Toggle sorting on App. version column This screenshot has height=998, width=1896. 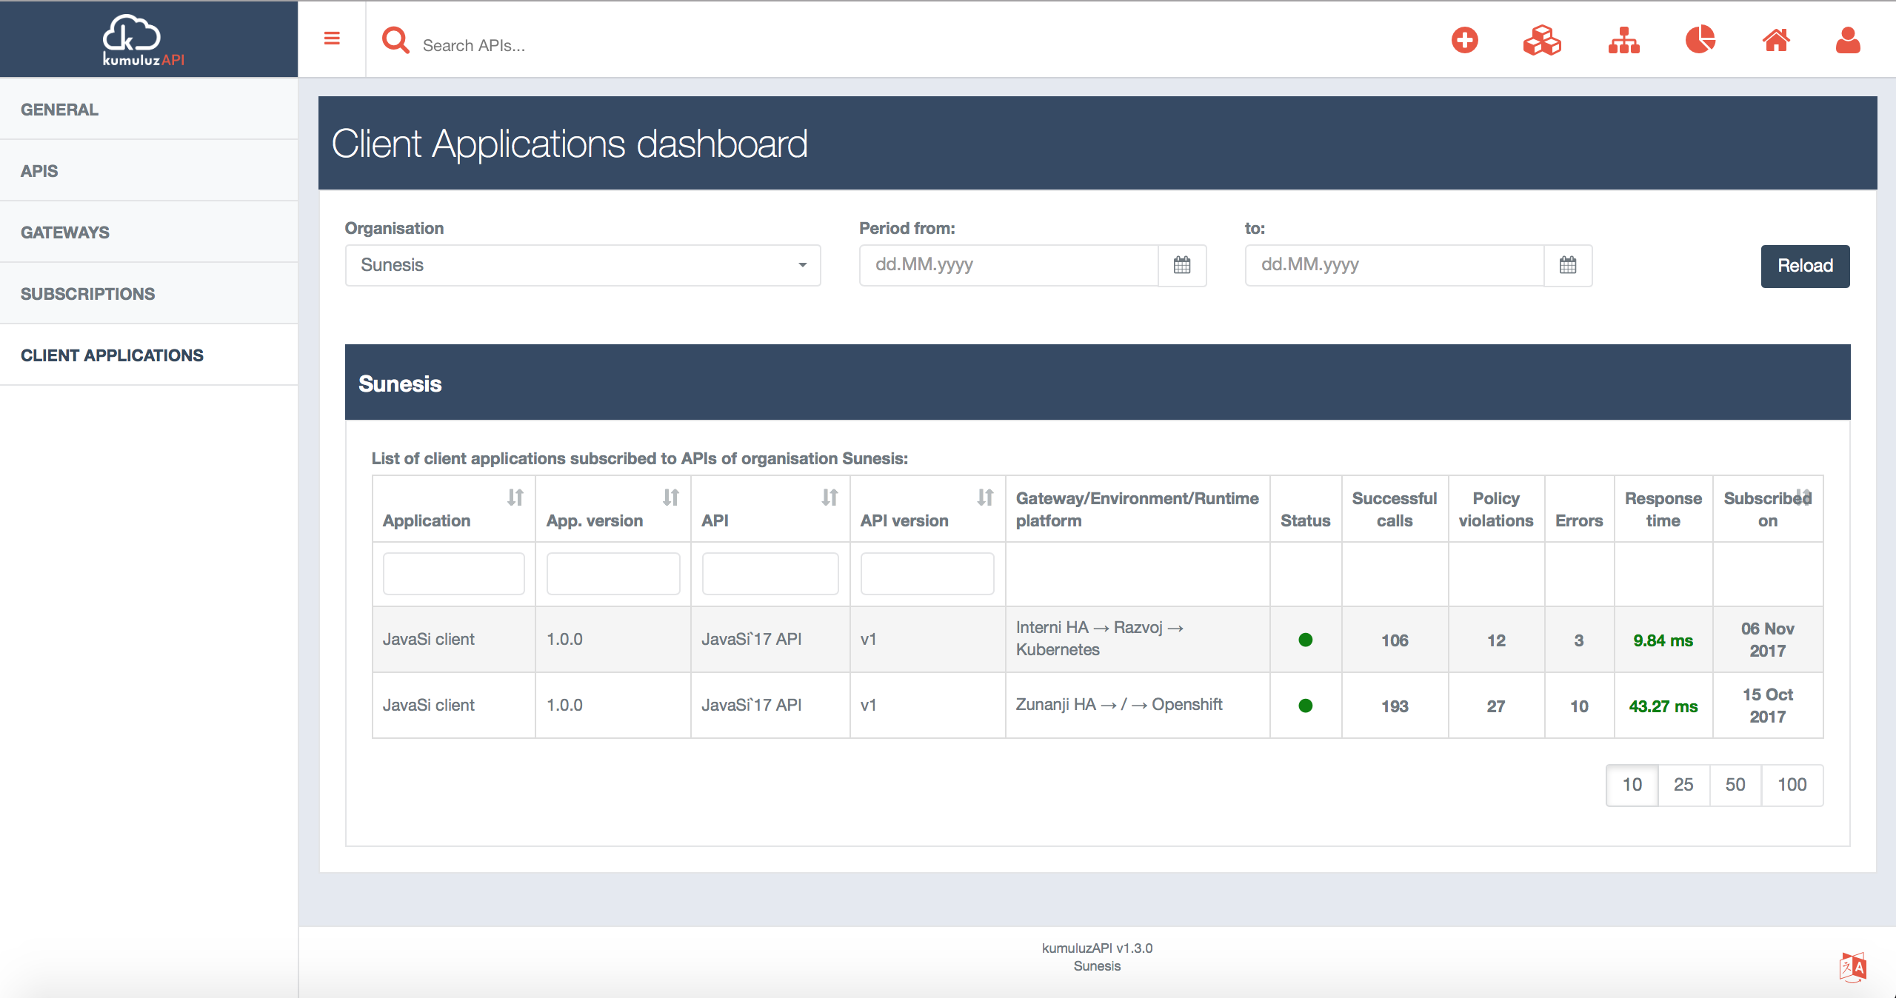click(x=670, y=498)
